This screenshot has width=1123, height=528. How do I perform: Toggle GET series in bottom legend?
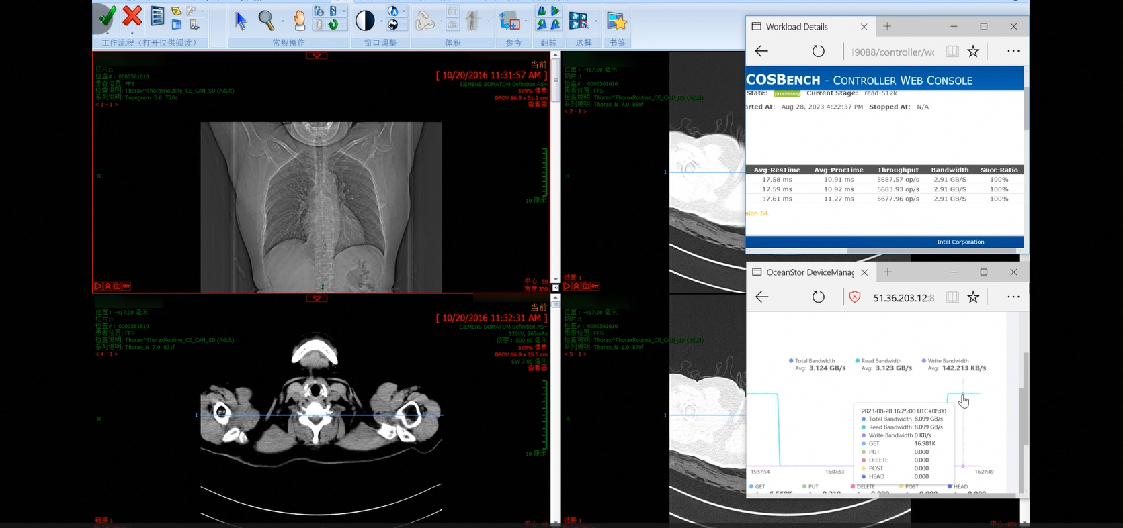coord(757,487)
